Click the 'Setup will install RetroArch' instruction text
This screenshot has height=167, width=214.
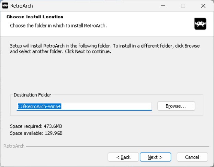click(105, 49)
